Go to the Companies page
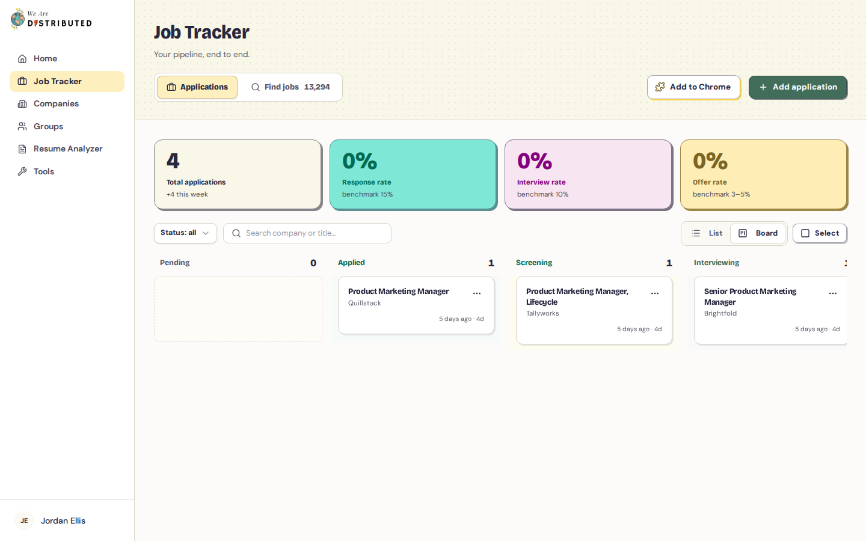 (67, 103)
